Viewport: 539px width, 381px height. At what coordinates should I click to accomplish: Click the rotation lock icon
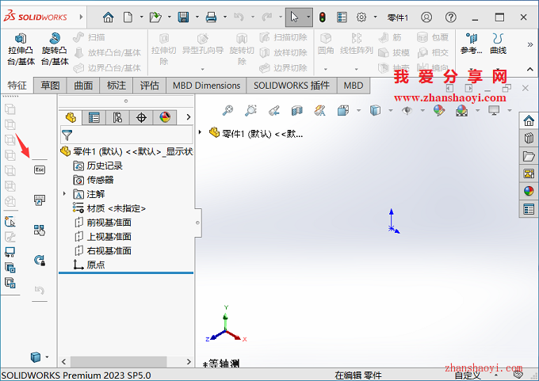(40, 260)
